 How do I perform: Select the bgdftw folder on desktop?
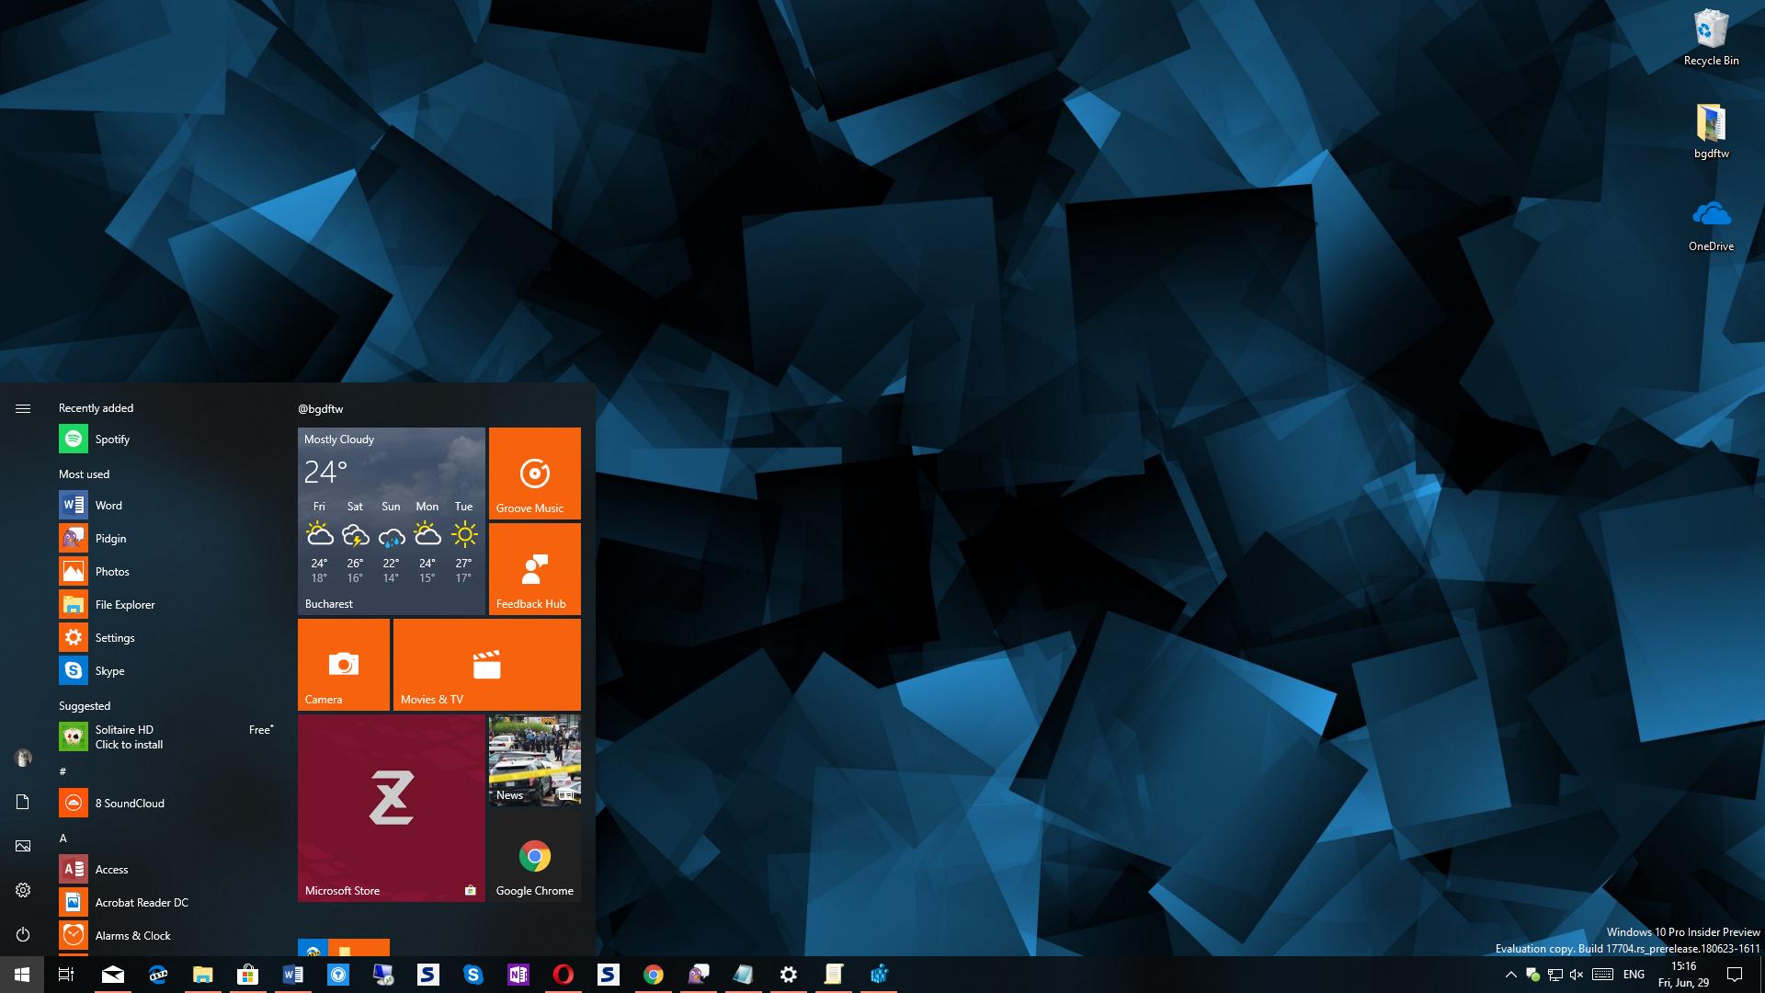click(x=1711, y=131)
